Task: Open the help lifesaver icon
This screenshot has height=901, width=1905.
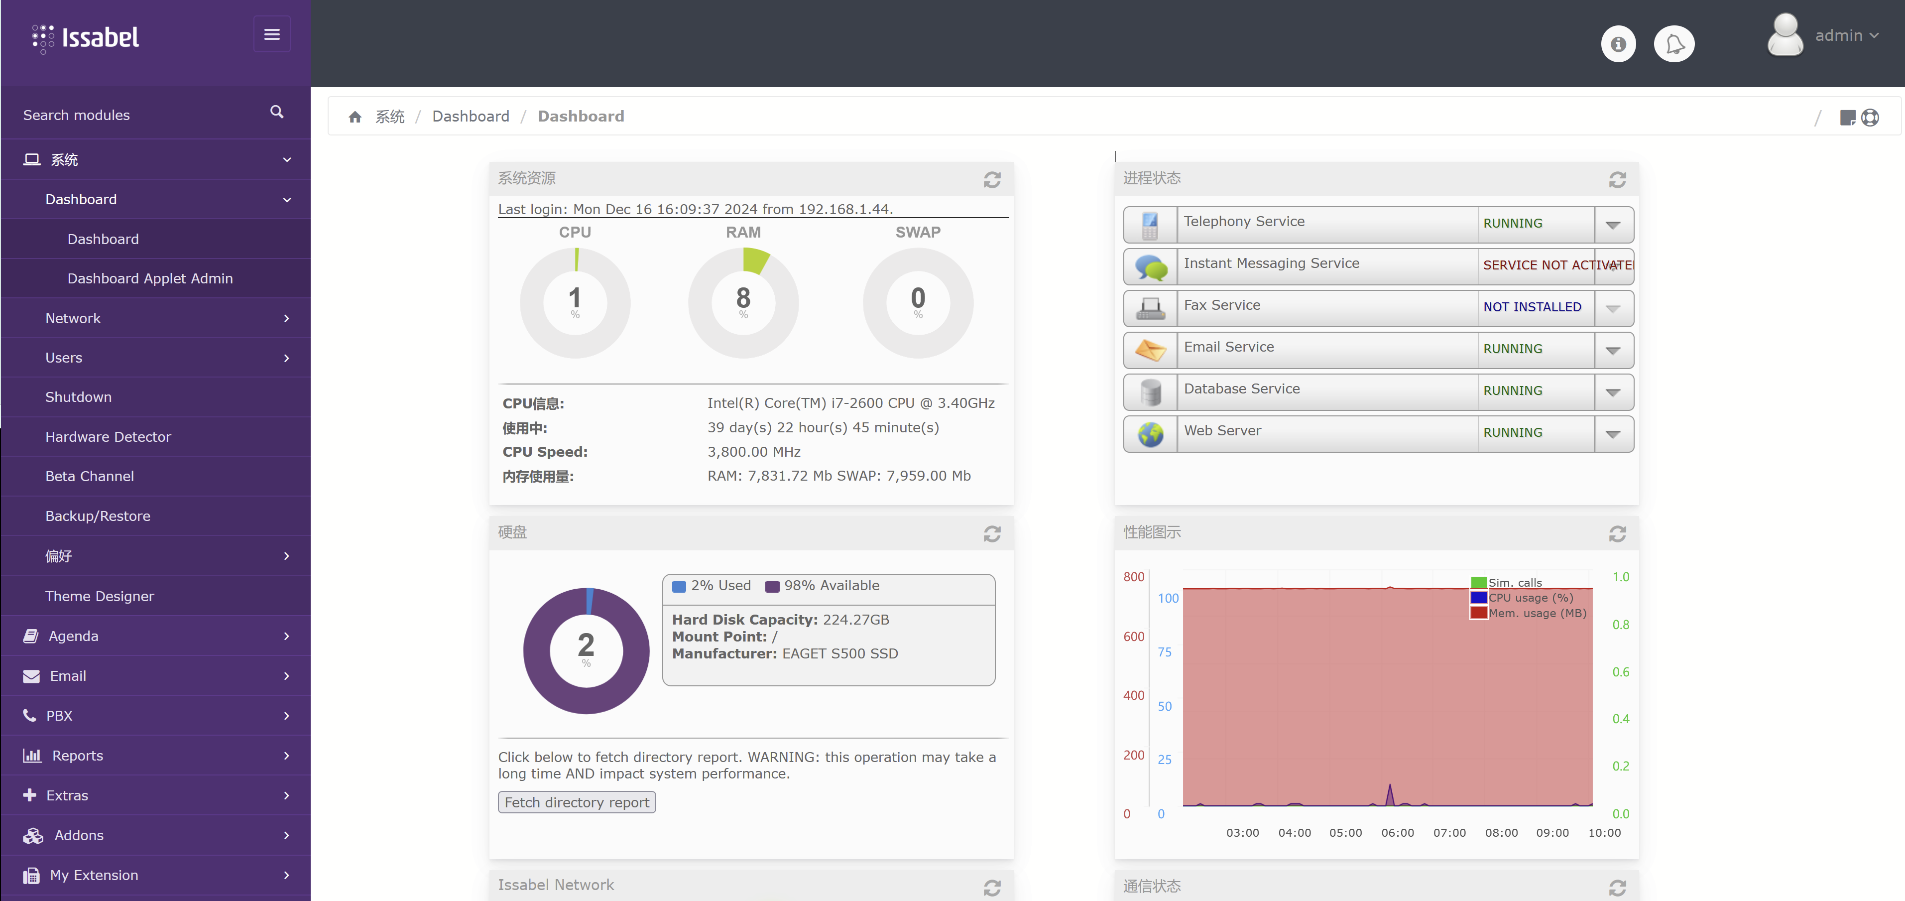Action: coord(1870,118)
